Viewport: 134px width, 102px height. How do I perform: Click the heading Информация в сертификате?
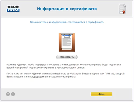pos(67,9)
